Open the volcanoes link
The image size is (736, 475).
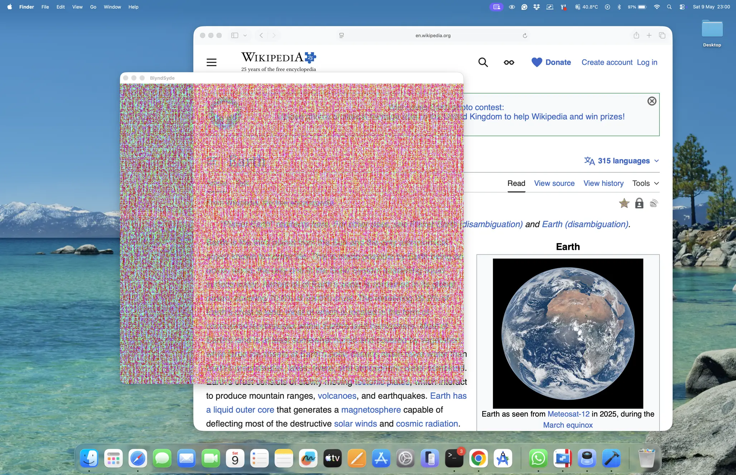pos(337,396)
